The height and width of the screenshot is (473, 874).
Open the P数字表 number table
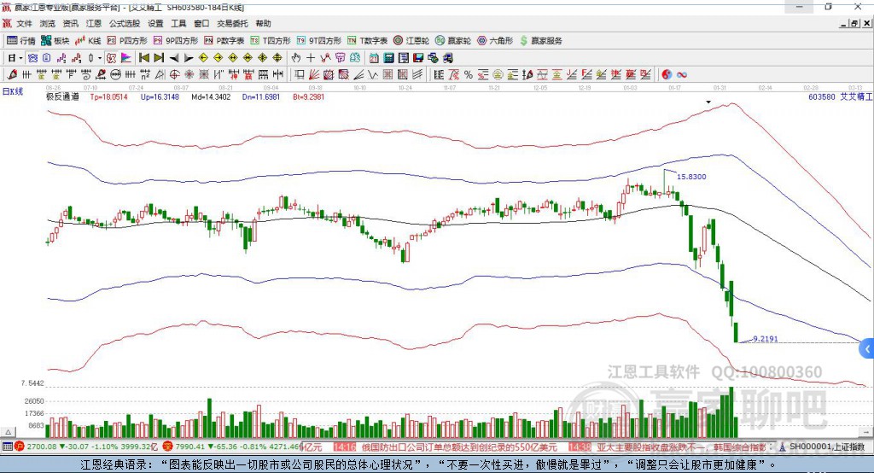[x=224, y=41]
